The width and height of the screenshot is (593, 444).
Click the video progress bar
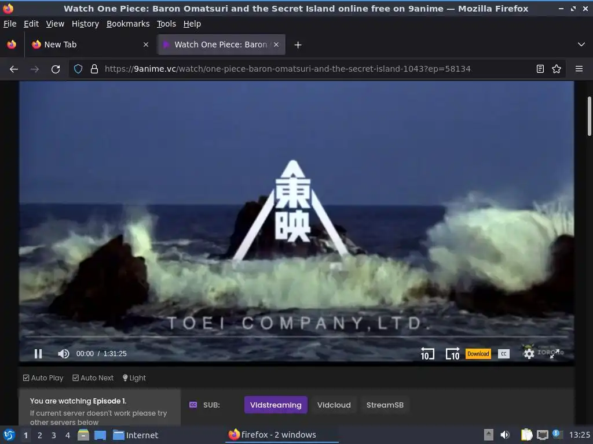tap(296, 336)
